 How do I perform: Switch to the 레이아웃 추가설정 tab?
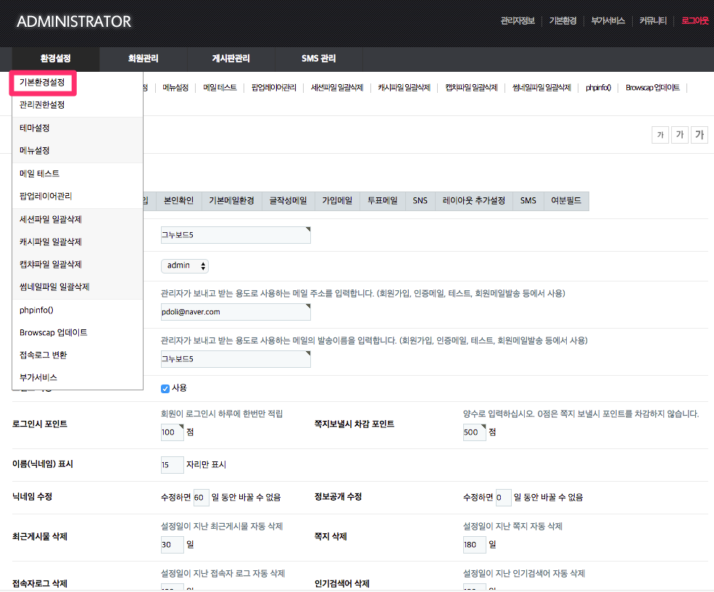(x=474, y=201)
